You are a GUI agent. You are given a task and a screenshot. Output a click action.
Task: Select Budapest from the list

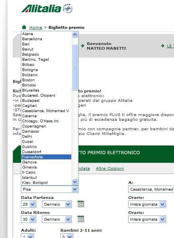click(x=47, y=101)
